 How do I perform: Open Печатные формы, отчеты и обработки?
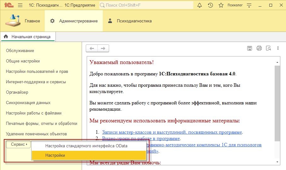[x=42, y=124]
